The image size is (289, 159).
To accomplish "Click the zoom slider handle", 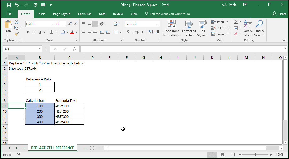I will click(255, 154).
